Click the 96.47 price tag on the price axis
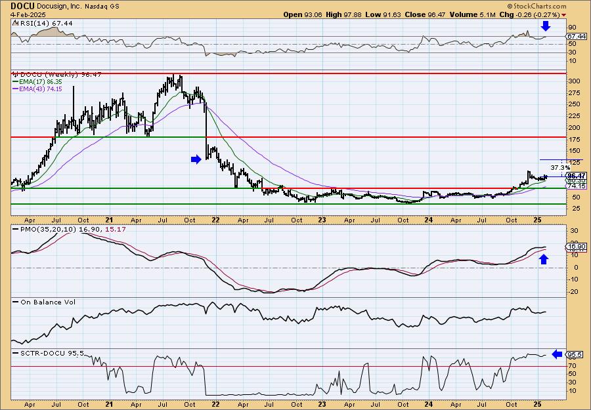The height and width of the screenshot is (410, 591). click(577, 176)
